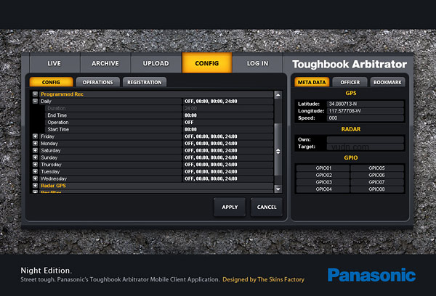Image resolution: width=436 pixels, height=296 pixels.
Task: Click the scroll up arrow of config list
Action: (x=278, y=95)
